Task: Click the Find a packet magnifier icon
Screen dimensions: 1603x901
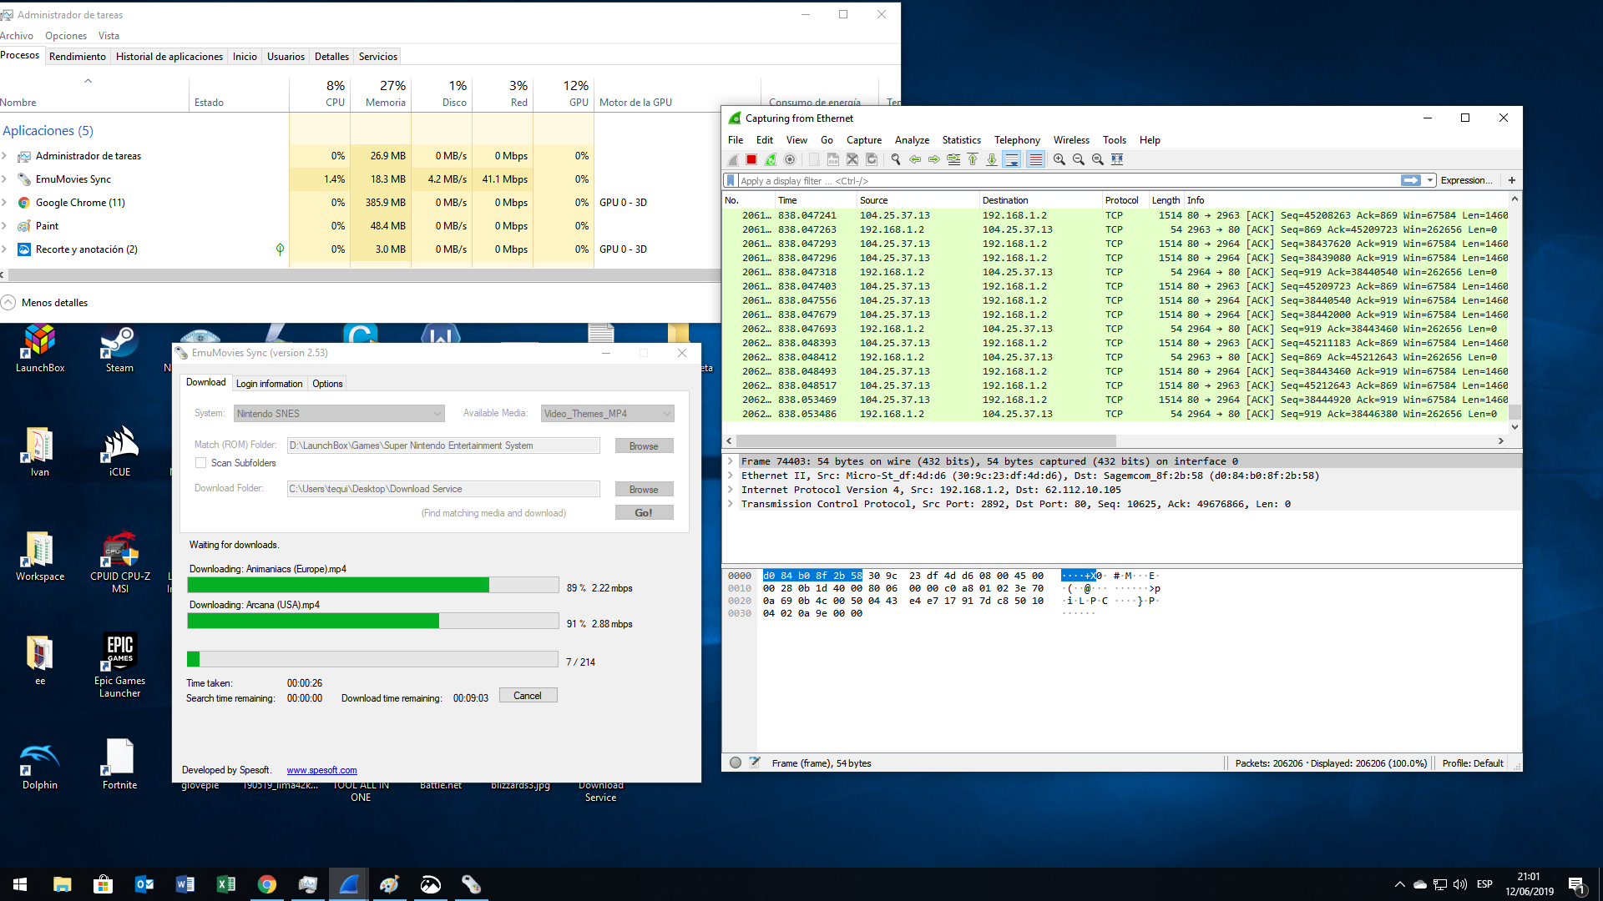Action: point(896,159)
